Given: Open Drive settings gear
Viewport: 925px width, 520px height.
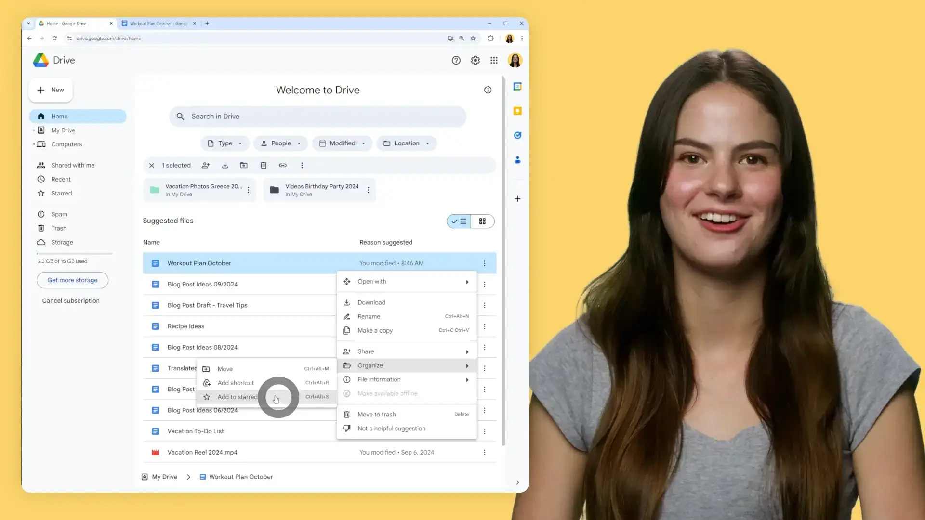Looking at the screenshot, I should pyautogui.click(x=475, y=60).
